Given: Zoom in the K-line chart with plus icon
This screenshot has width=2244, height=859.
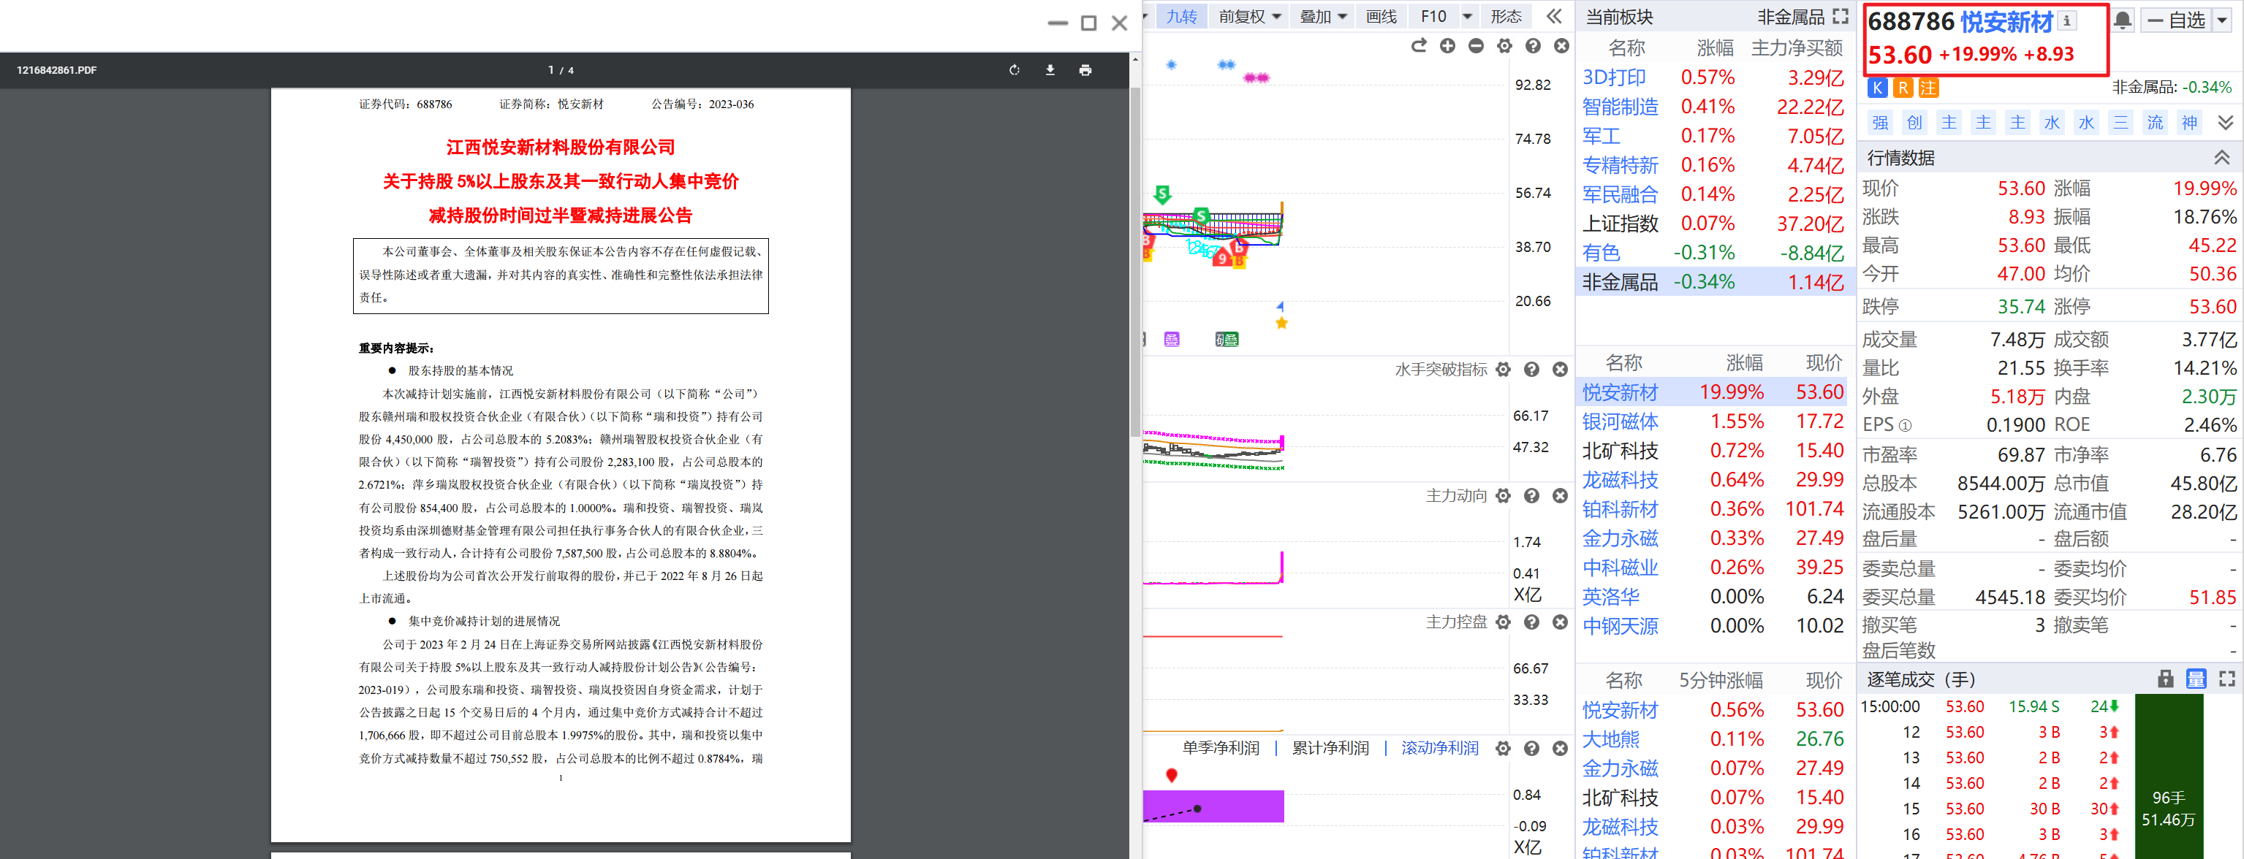Looking at the screenshot, I should click(1447, 46).
